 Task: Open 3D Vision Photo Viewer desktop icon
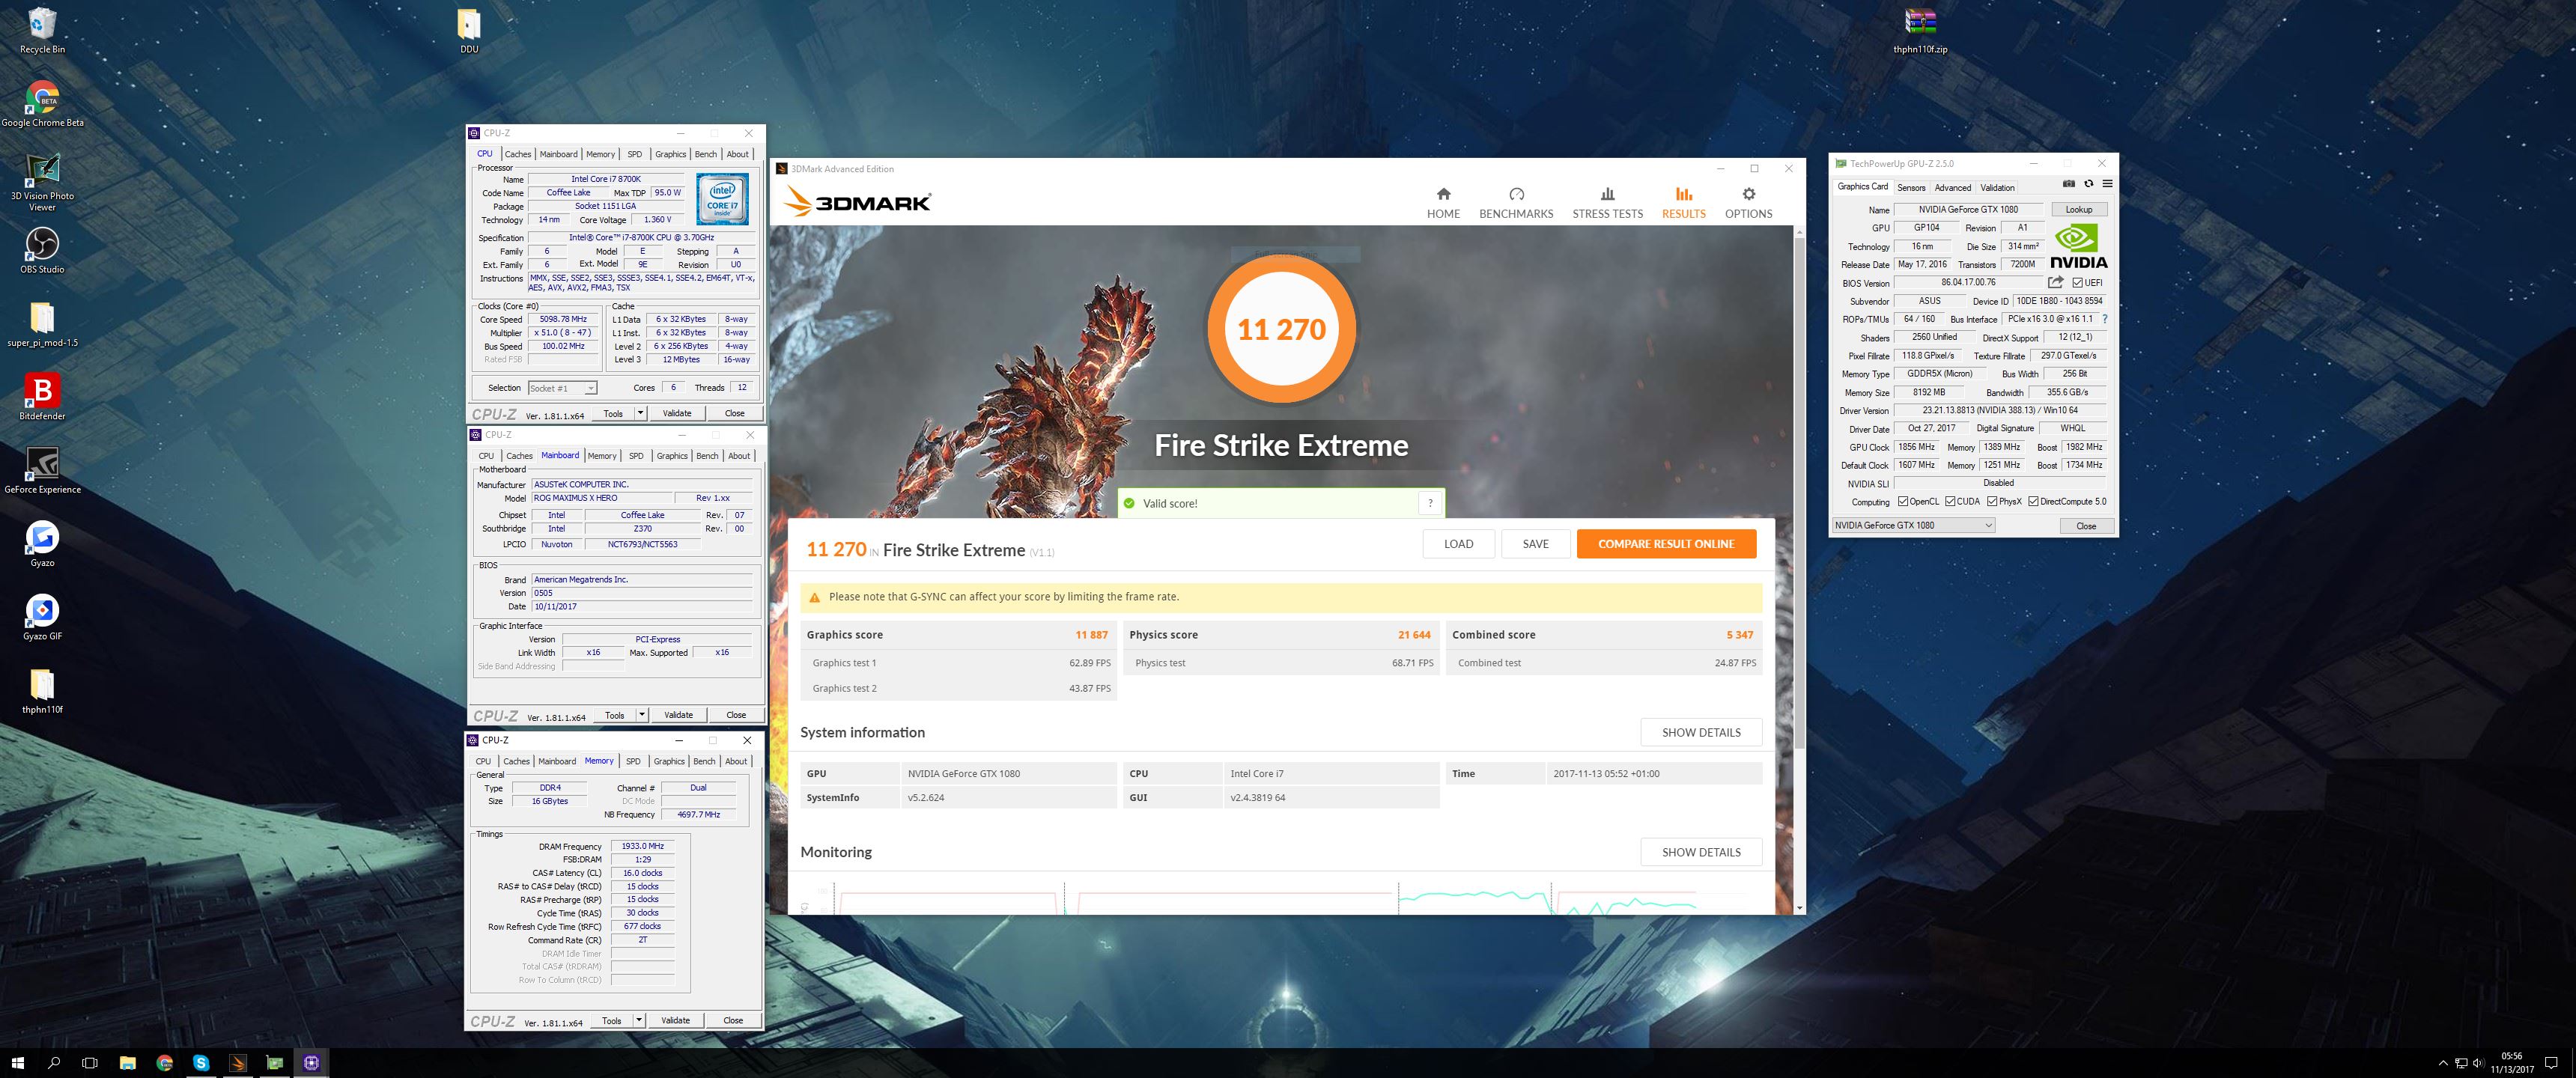(x=42, y=183)
